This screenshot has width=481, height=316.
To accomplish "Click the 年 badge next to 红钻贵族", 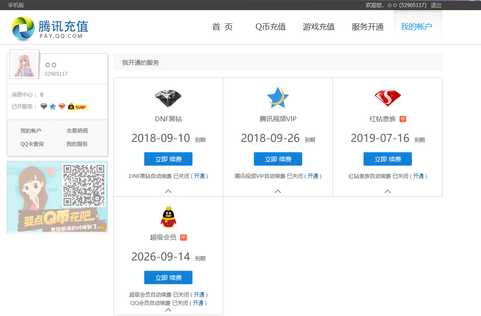I will (x=403, y=119).
